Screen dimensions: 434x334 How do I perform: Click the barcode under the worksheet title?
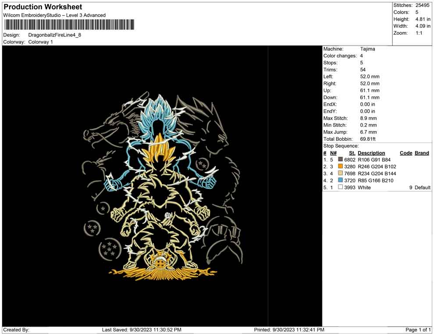69,25
